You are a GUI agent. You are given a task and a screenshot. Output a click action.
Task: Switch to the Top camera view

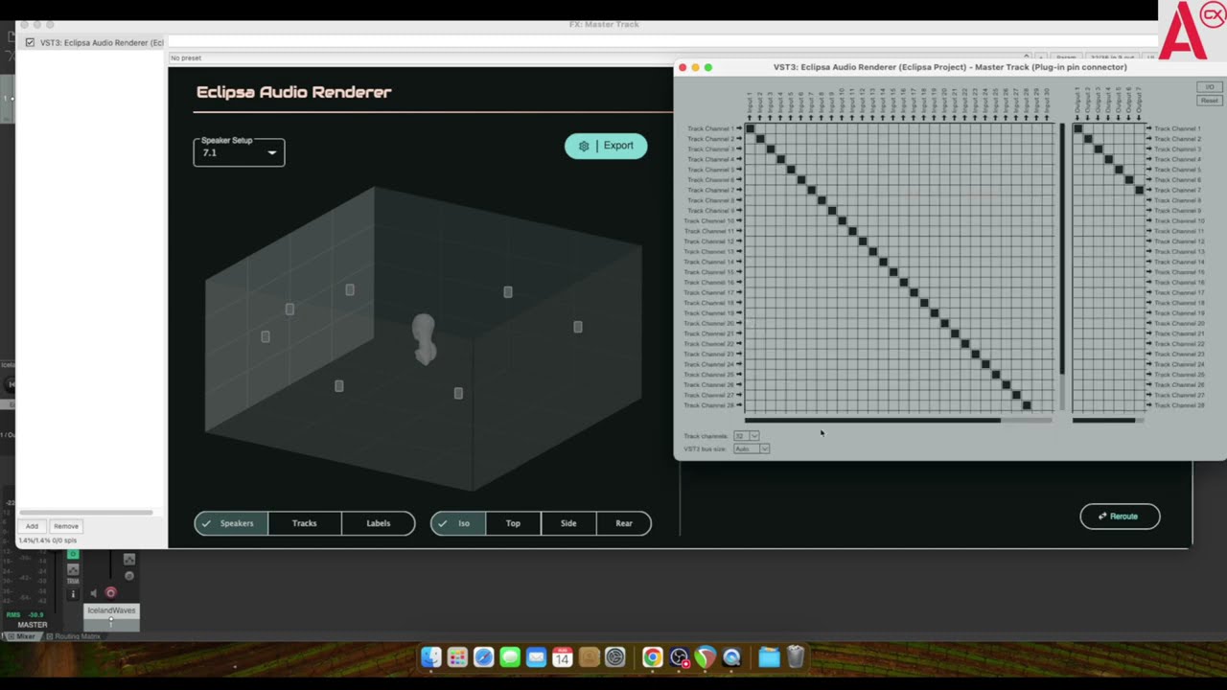pyautogui.click(x=513, y=523)
